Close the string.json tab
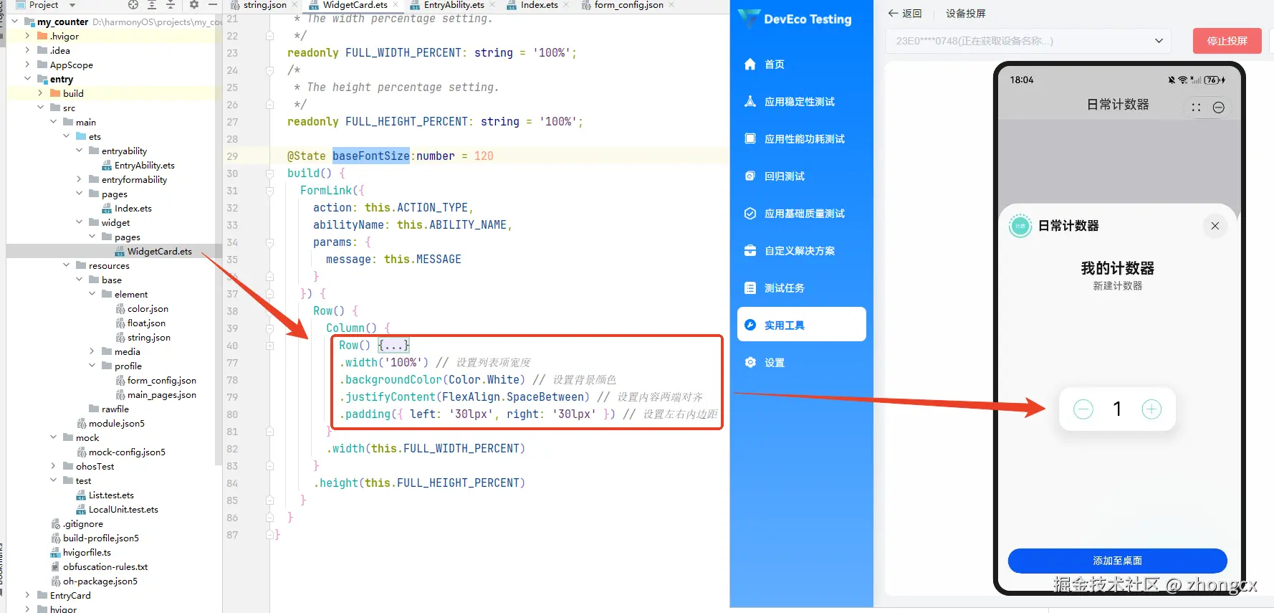 pyautogui.click(x=294, y=5)
